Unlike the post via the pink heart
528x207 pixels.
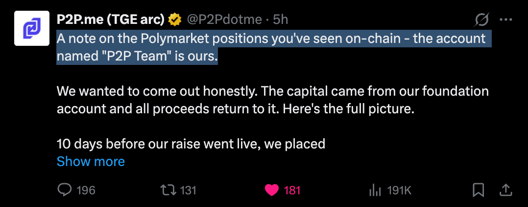click(272, 190)
